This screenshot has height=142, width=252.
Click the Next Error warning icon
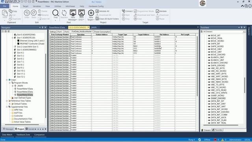point(82,13)
